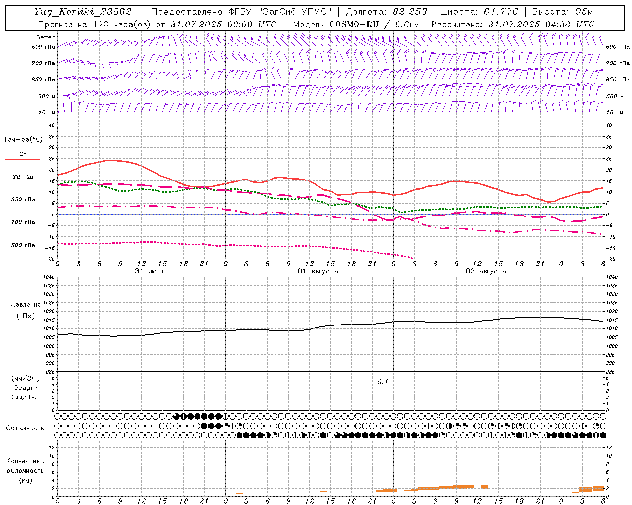Click the Облачность cloud cover label

pos(25,428)
